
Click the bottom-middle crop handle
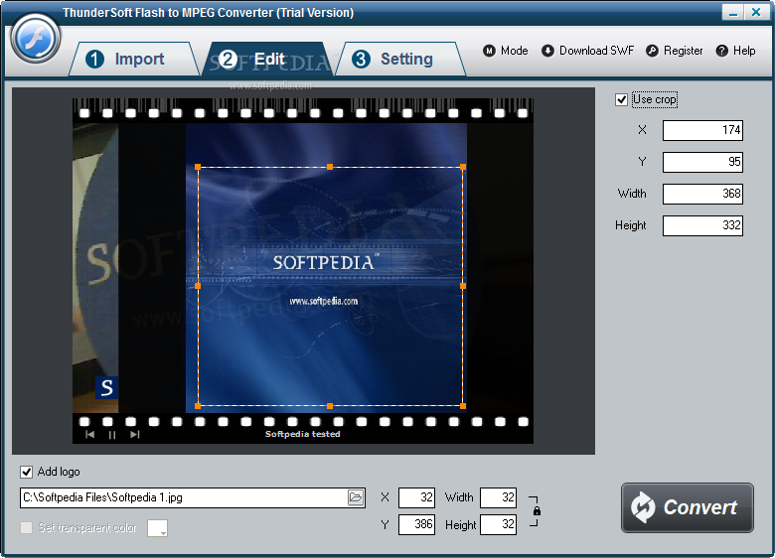pyautogui.click(x=330, y=406)
